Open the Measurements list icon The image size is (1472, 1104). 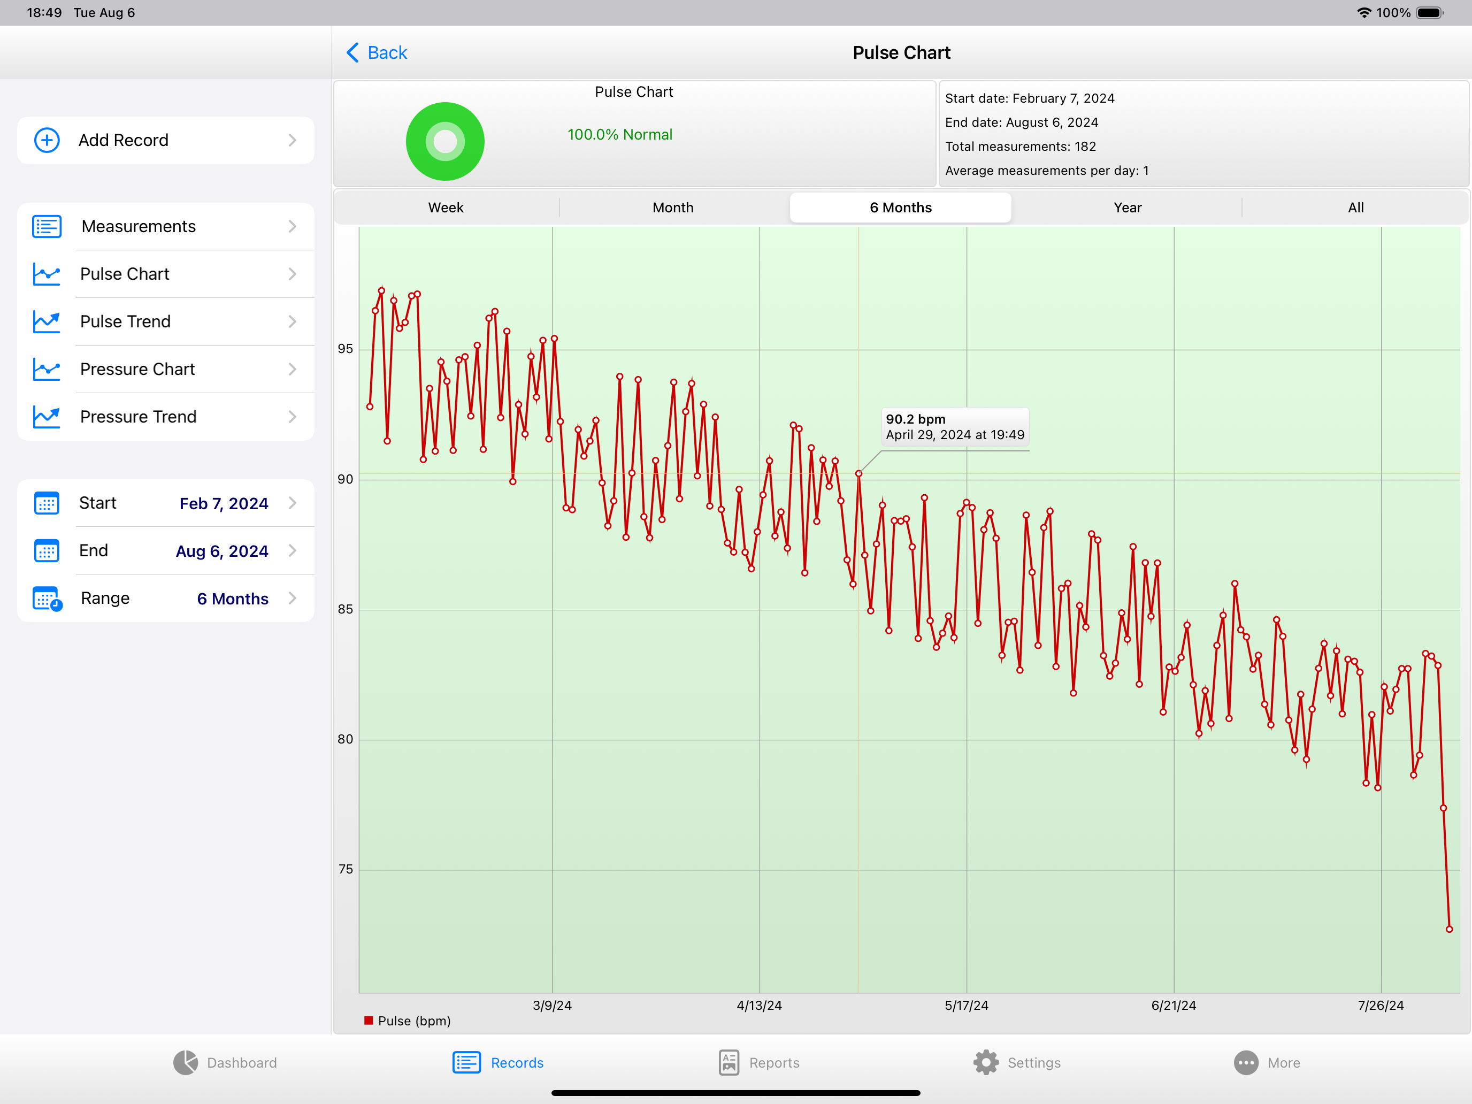pos(47,226)
